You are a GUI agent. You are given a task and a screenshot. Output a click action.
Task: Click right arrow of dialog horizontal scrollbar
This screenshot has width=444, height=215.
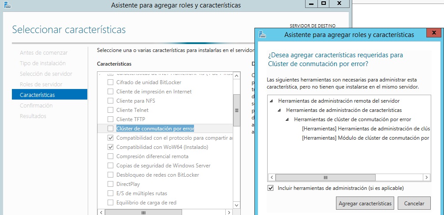(427, 177)
